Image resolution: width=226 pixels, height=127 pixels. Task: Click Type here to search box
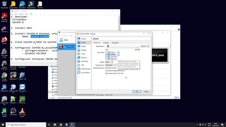point(26,125)
